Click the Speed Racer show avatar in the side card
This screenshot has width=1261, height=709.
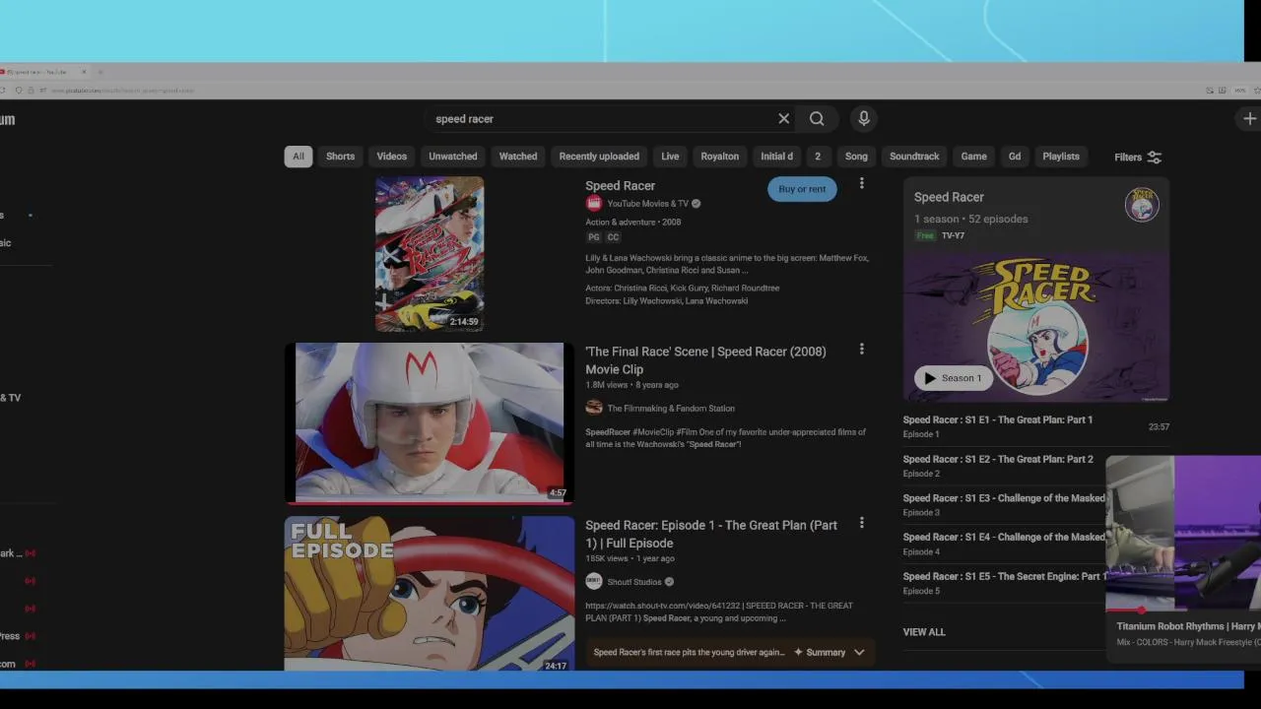pyautogui.click(x=1142, y=205)
